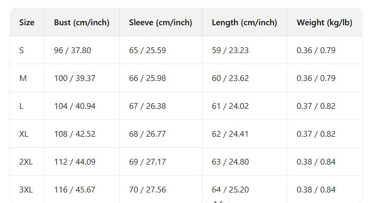Click the XL size row label
The image size is (369, 203).
point(24,134)
